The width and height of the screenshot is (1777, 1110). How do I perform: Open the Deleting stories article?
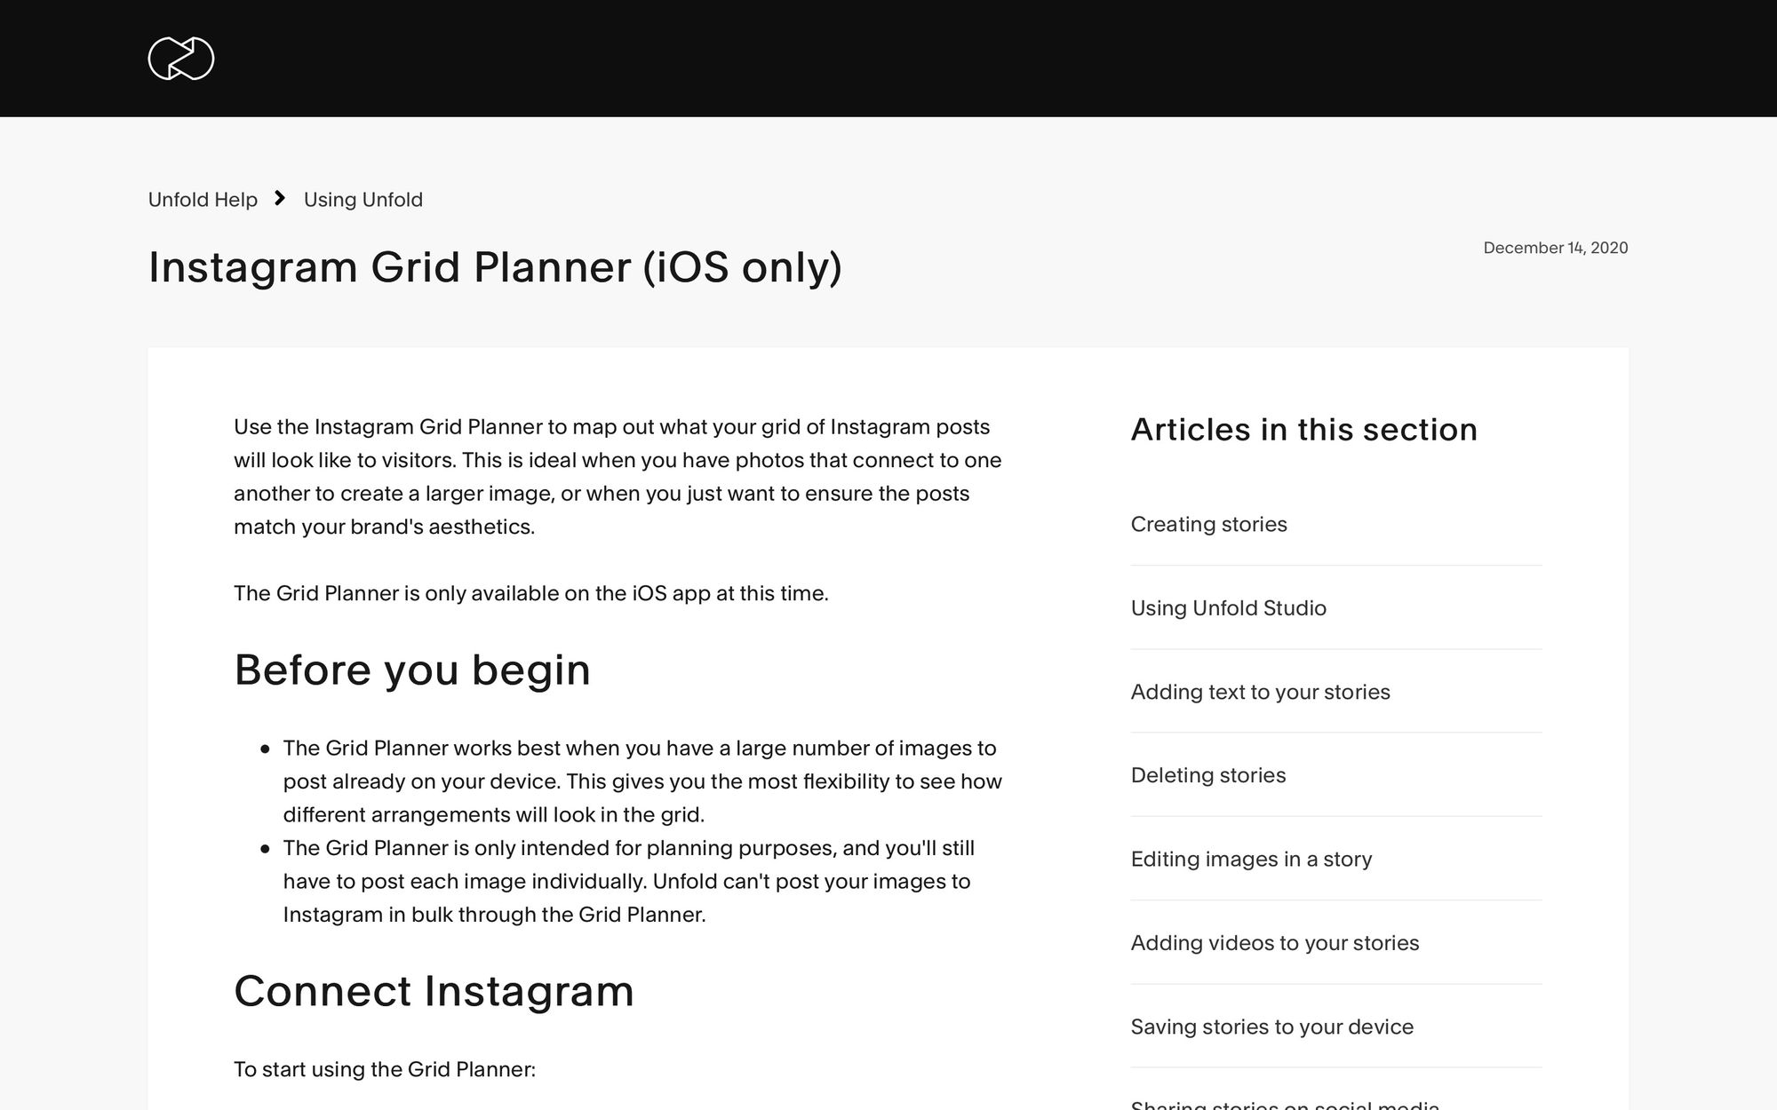(1207, 775)
